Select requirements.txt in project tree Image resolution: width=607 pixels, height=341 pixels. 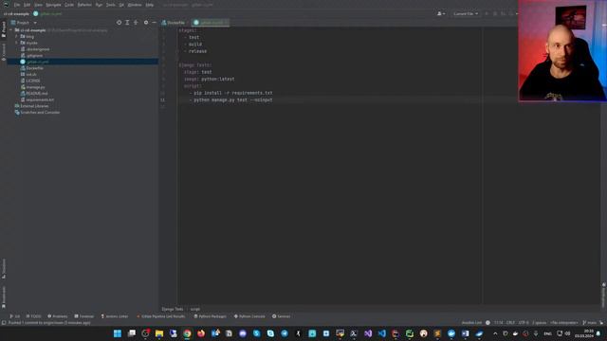pyautogui.click(x=40, y=99)
